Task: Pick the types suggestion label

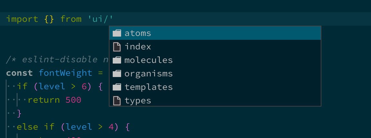Action: click(138, 101)
